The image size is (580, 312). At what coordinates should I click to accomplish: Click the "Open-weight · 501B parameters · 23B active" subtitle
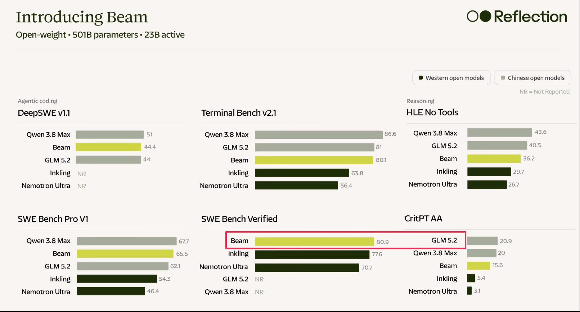[100, 35]
